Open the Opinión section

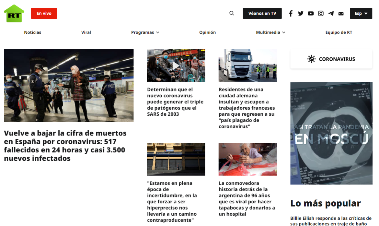pos(207,32)
